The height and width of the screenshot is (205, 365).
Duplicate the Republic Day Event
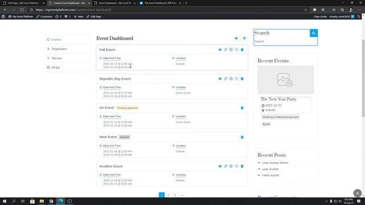tap(237, 79)
